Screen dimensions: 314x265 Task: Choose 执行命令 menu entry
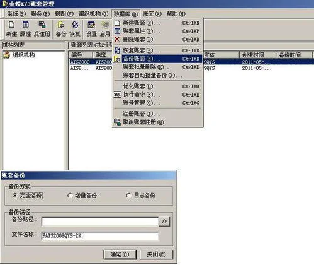coord(158,95)
